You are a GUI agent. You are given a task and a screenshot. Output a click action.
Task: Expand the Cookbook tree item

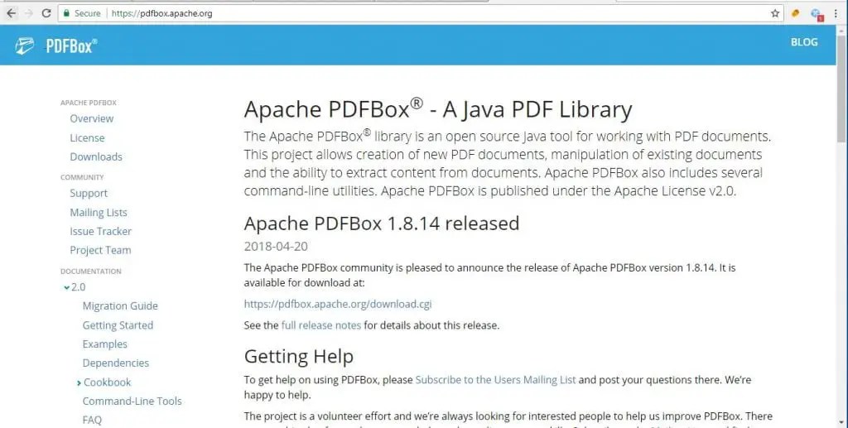(x=79, y=382)
